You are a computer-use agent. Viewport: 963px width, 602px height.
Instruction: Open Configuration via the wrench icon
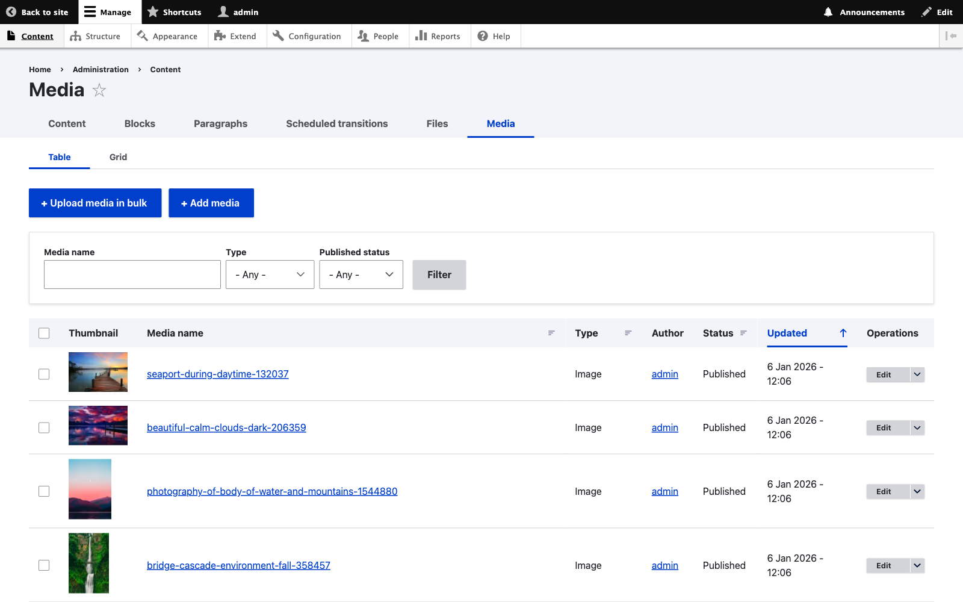tap(278, 36)
